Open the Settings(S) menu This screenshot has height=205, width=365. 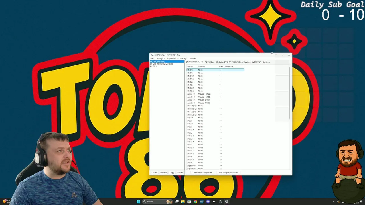point(161,58)
